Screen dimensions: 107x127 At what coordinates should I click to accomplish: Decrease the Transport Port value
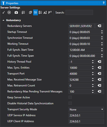tap(93, 75)
